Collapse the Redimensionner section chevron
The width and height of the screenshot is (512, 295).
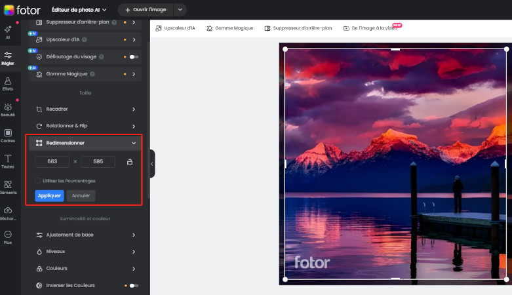tap(134, 143)
